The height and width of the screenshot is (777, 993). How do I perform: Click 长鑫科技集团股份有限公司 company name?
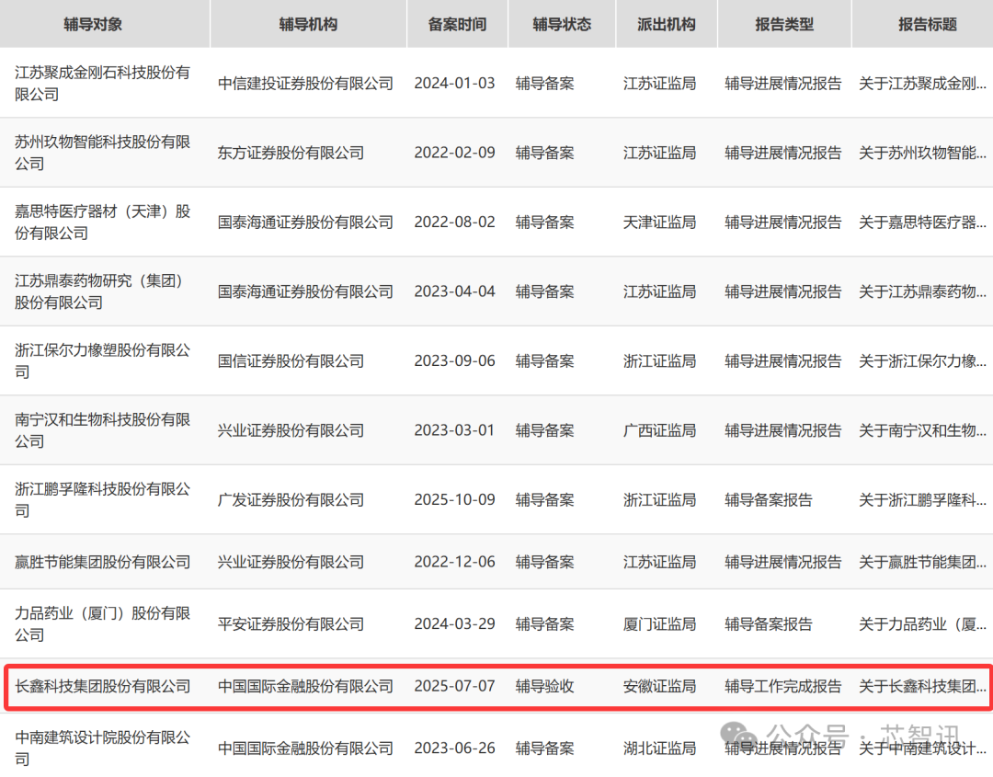pyautogui.click(x=103, y=686)
